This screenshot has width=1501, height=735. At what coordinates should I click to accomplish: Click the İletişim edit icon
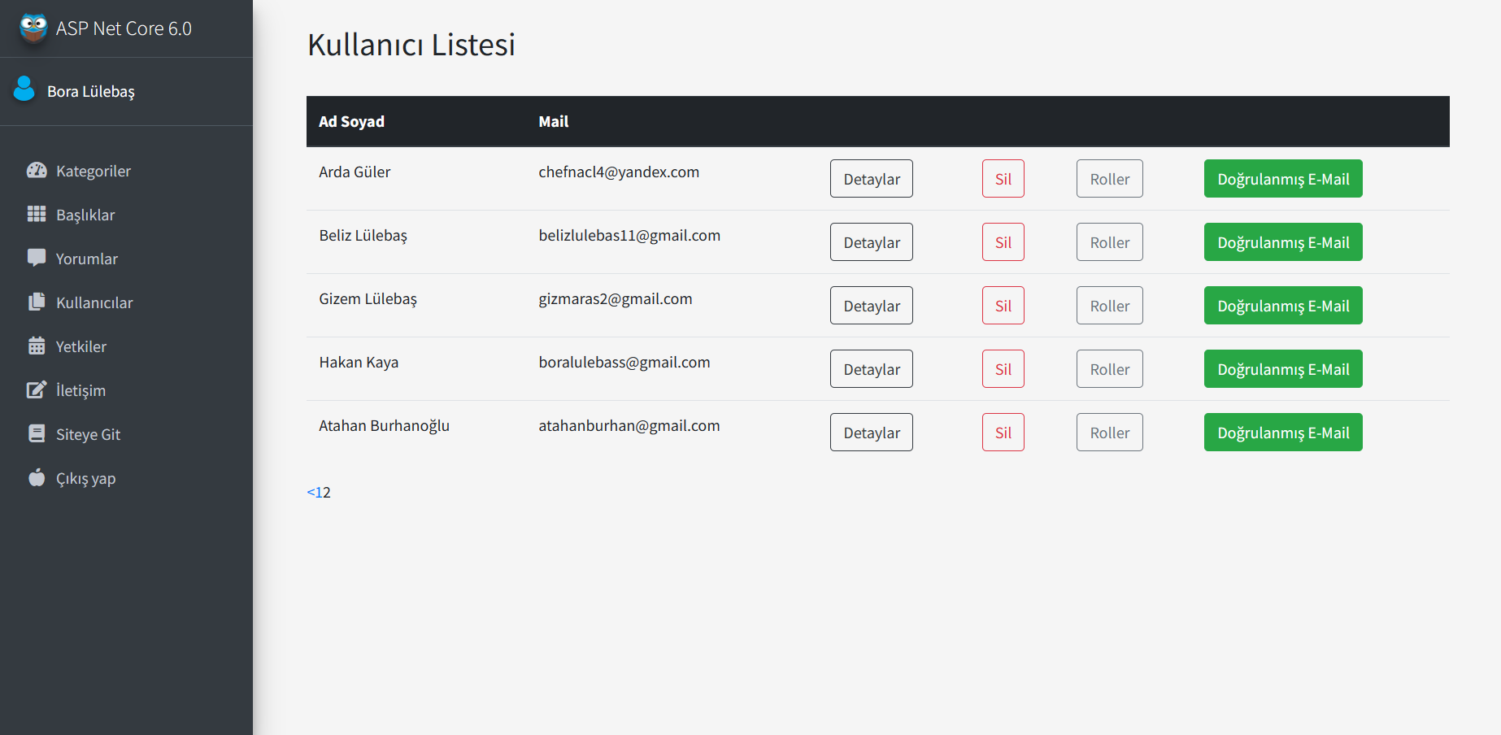tap(37, 389)
